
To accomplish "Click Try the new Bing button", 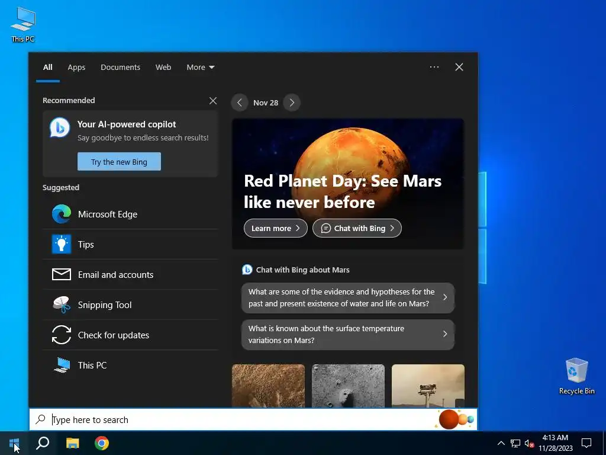I will click(x=119, y=162).
